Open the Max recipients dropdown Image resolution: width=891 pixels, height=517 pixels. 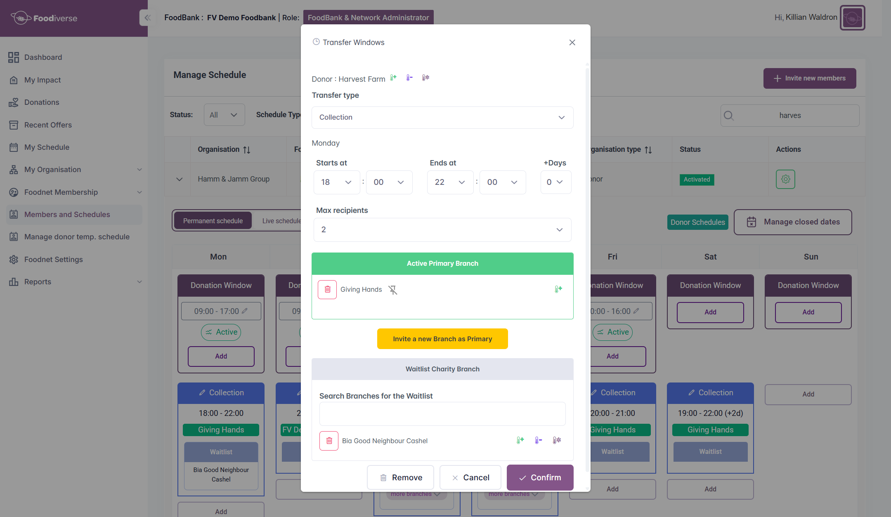point(442,230)
